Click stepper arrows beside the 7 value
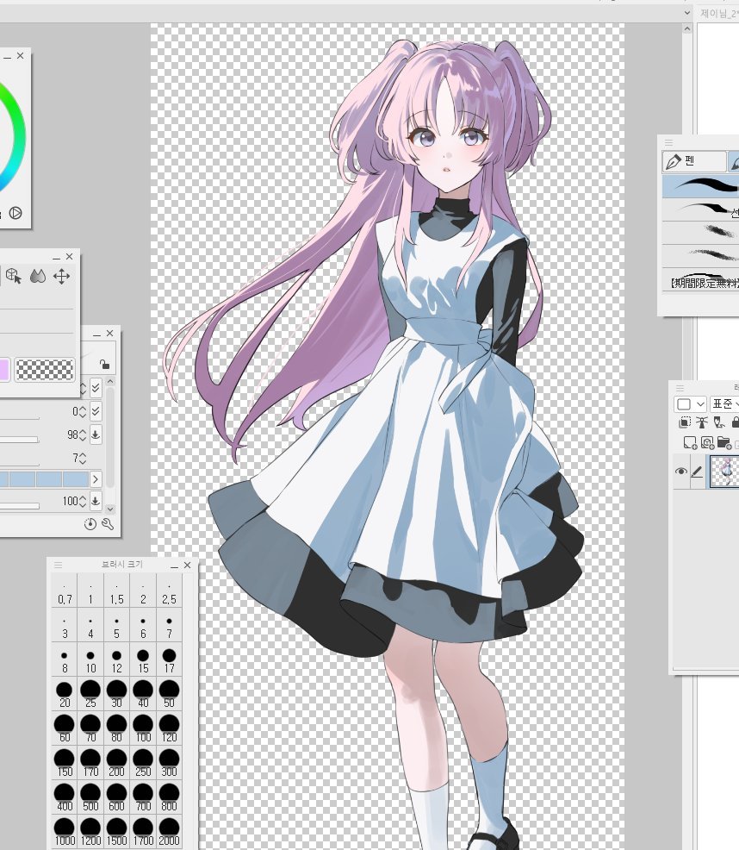This screenshot has height=850, width=739. coord(83,459)
